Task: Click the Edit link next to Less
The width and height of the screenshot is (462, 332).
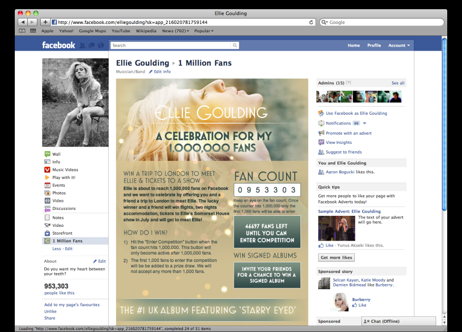Action: (69, 249)
